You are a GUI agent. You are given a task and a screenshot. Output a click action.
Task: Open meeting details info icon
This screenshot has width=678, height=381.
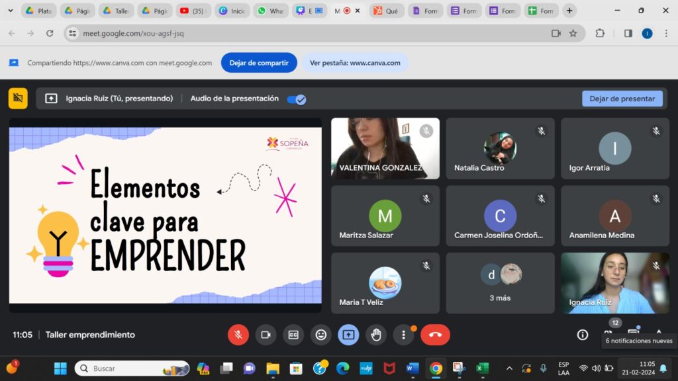pyautogui.click(x=583, y=335)
